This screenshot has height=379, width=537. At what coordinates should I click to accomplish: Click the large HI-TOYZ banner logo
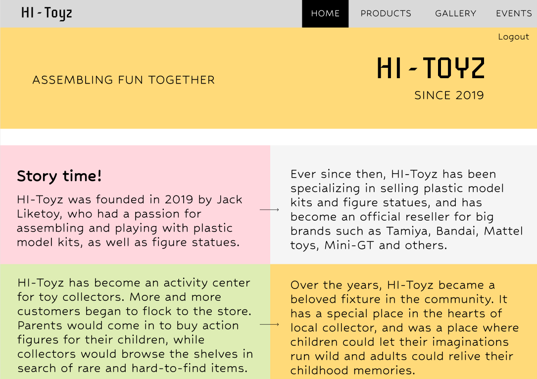point(431,68)
